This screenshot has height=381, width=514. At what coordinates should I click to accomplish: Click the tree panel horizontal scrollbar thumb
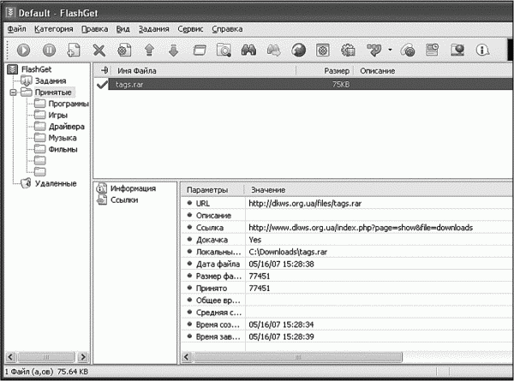click(46, 357)
